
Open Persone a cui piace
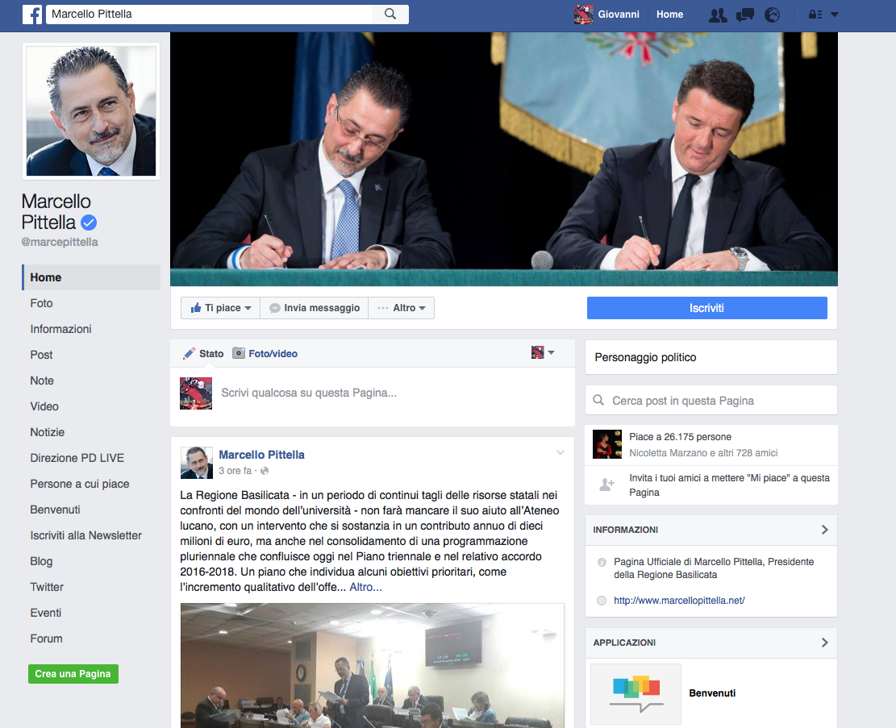(79, 484)
